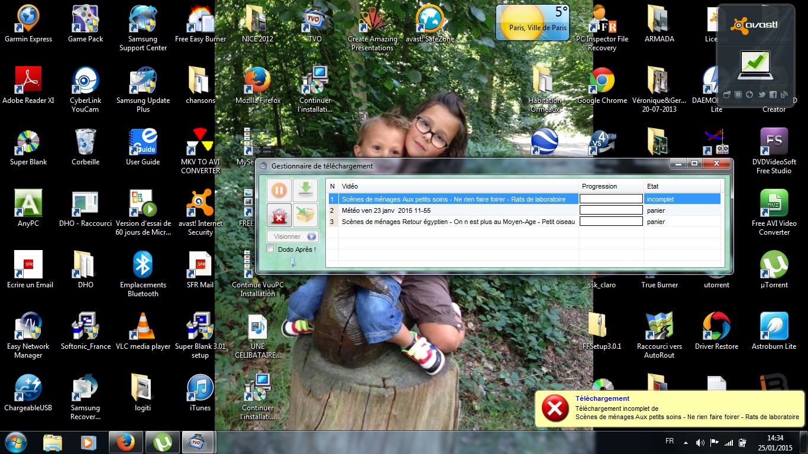Click the progress bar of first download
Screen dimensions: 808x454
[x=611, y=199]
